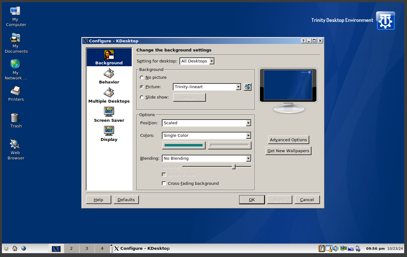Open the Blending dropdown list

pyautogui.click(x=206, y=158)
